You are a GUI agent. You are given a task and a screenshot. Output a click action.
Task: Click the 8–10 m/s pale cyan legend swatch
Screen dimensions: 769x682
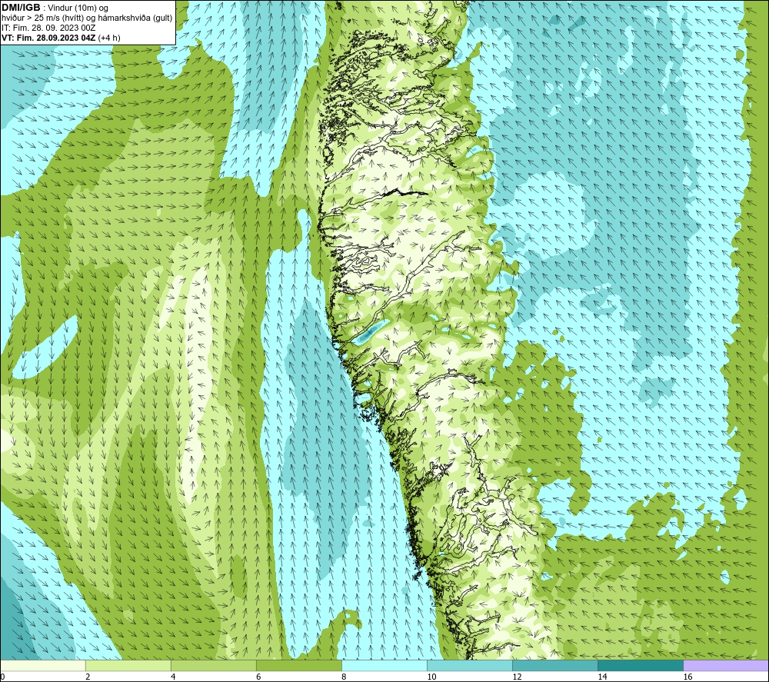384,665
